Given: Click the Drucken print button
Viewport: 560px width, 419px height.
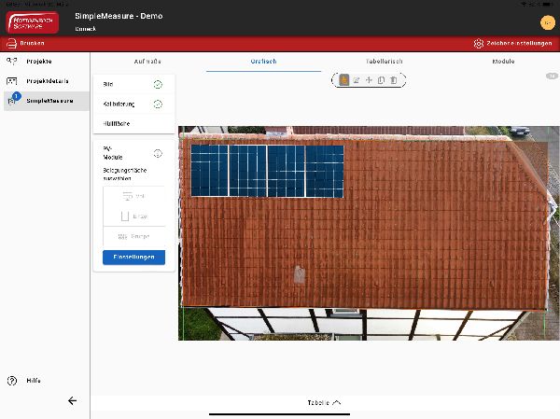Looking at the screenshot, I should coord(26,43).
